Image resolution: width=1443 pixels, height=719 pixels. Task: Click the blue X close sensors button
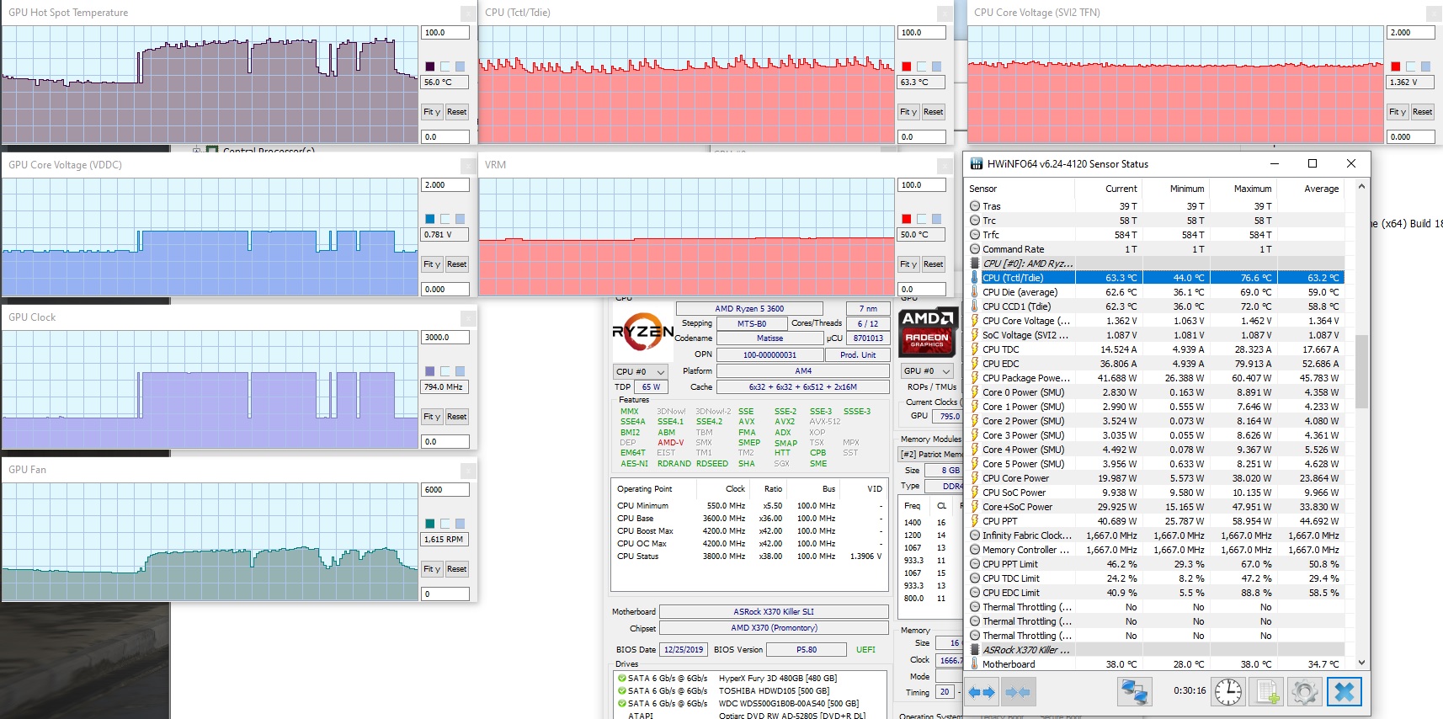tap(1344, 692)
